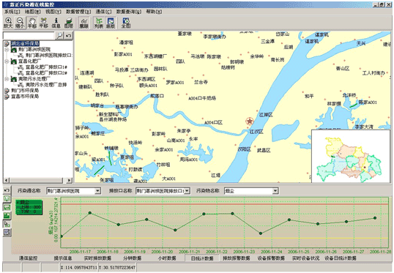The height and width of the screenshot is (273, 394).
Task: Click the tree panel scrollbar left arrow
Action: point(6,180)
